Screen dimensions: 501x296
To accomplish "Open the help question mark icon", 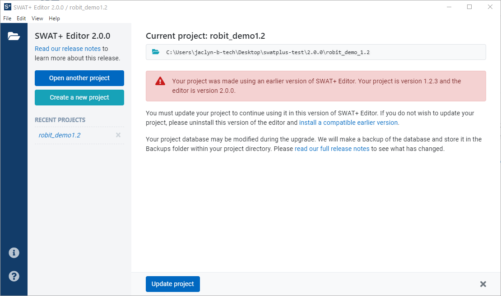I will (14, 276).
